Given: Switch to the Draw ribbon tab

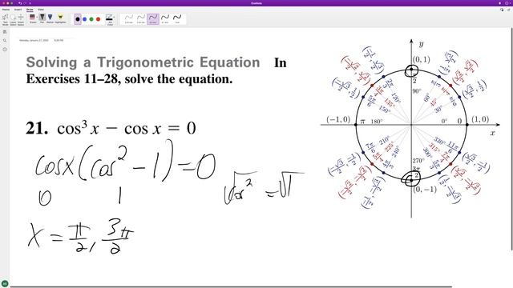Looking at the screenshot, I should (30, 10).
